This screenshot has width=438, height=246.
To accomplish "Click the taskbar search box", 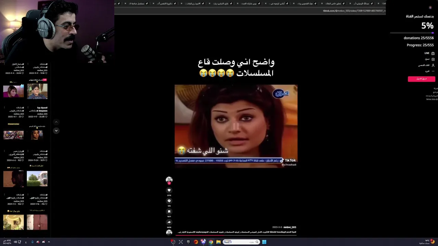I will (241, 242).
